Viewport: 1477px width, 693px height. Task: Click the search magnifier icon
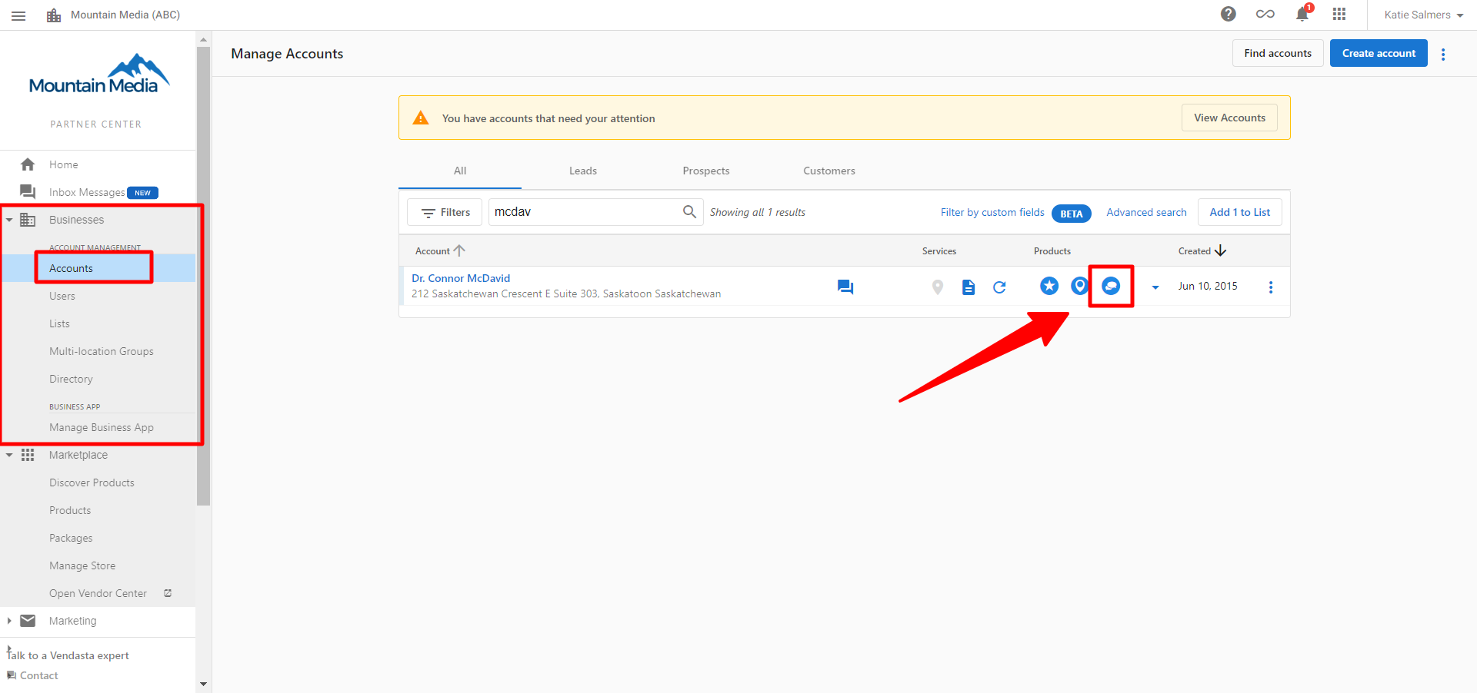[690, 211]
